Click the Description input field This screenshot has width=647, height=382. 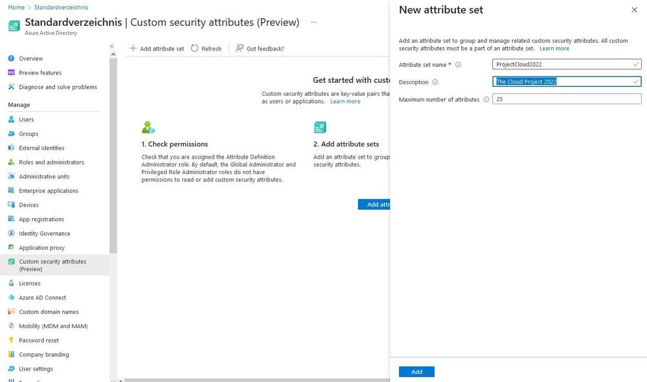(x=567, y=82)
